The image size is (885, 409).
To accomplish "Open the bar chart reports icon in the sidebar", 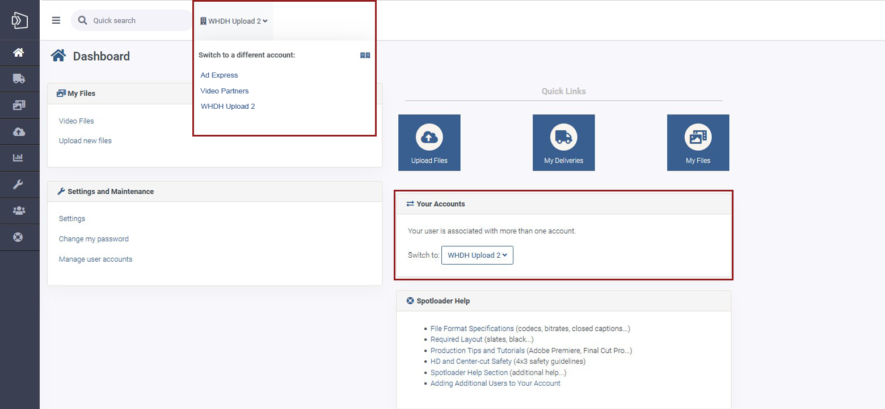I will (19, 157).
